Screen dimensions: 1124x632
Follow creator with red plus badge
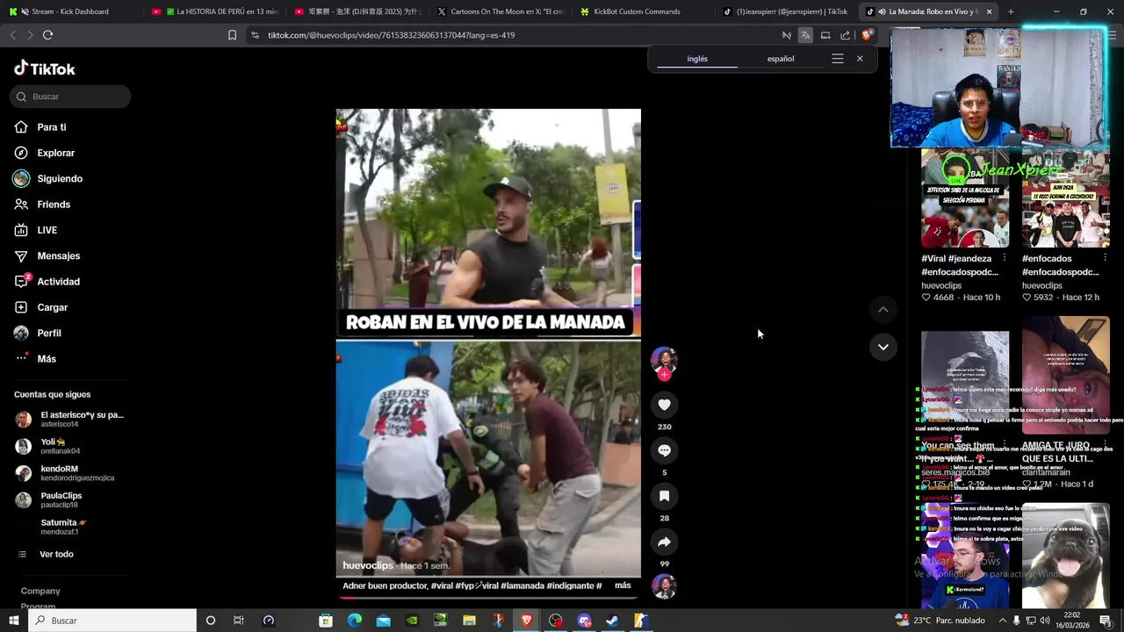pos(664,375)
